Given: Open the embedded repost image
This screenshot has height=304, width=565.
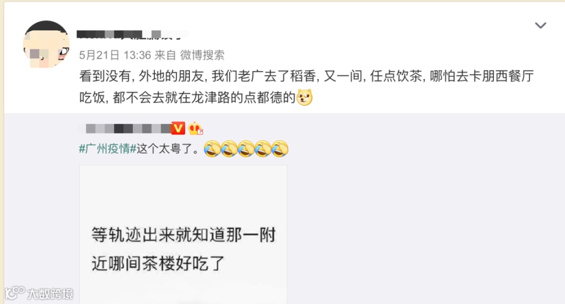Looking at the screenshot, I should pos(183,234).
